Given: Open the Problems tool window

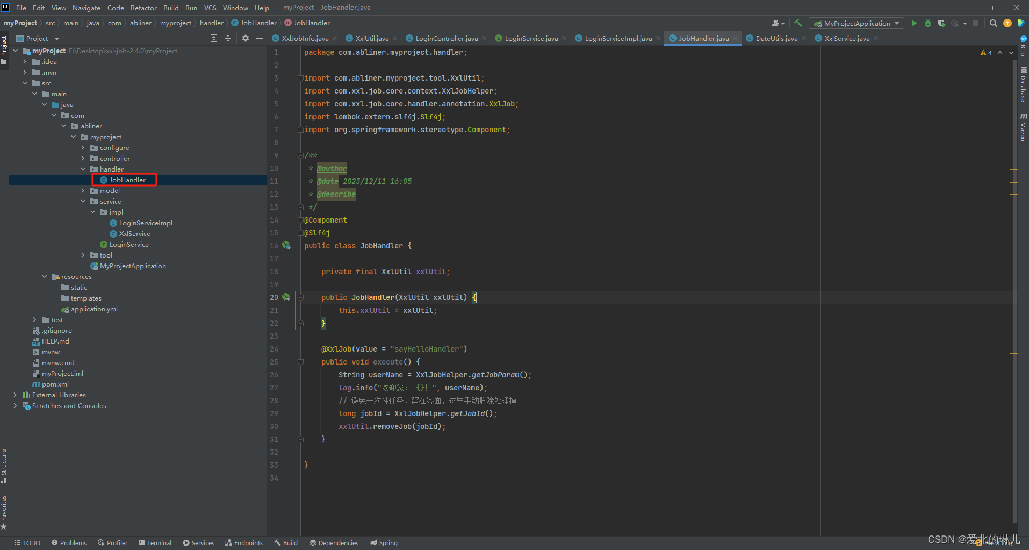Looking at the screenshot, I should coord(69,543).
